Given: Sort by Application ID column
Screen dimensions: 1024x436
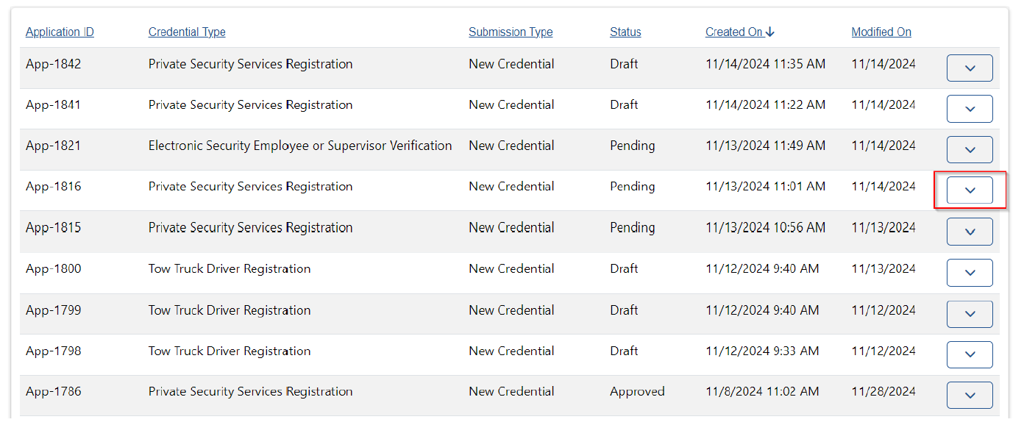Looking at the screenshot, I should click(x=60, y=32).
